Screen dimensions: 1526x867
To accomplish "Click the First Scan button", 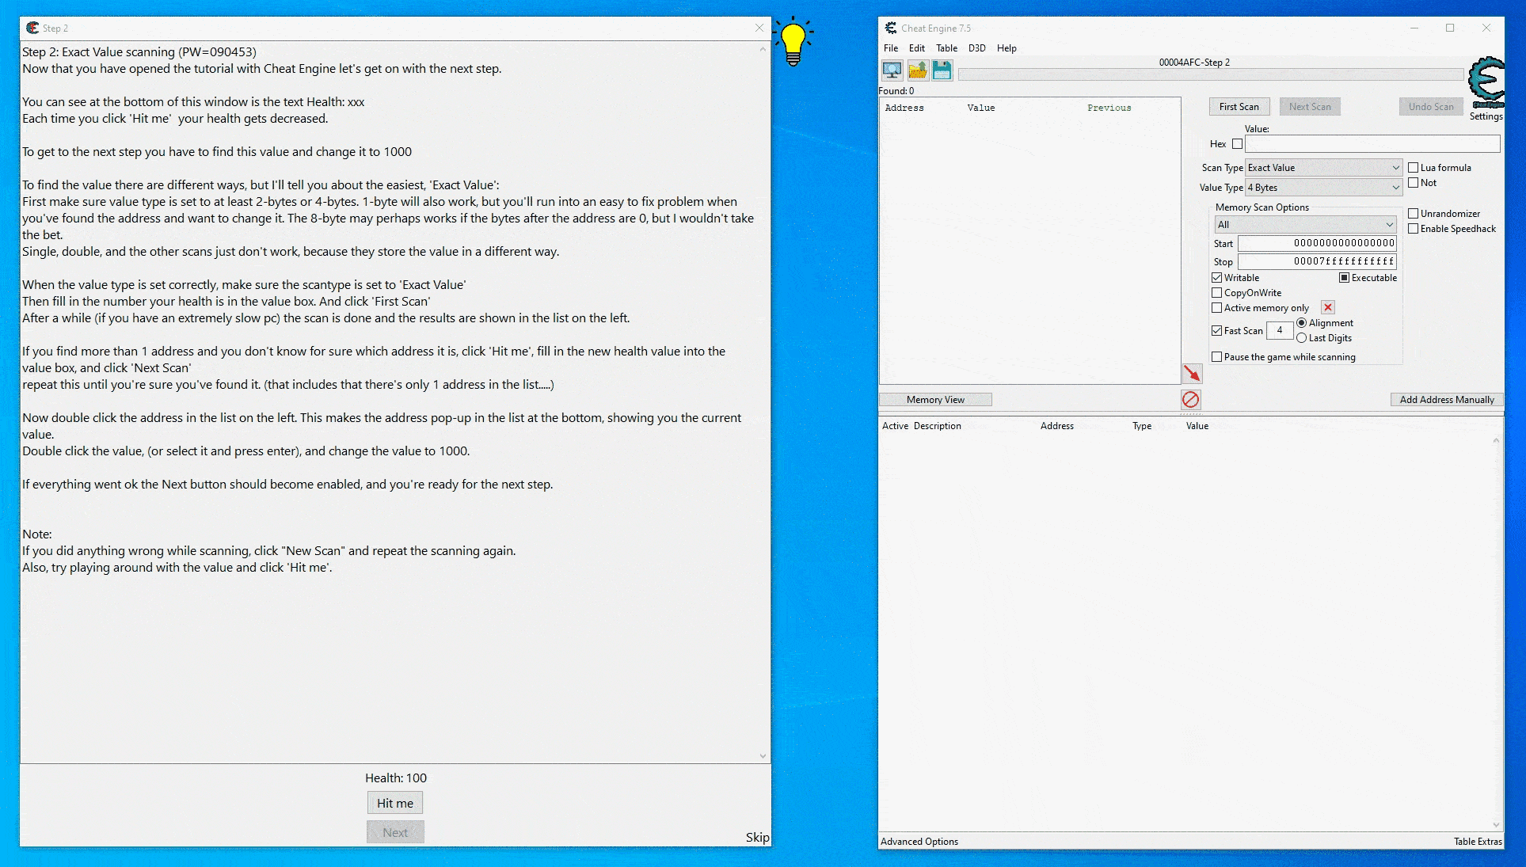I will click(x=1239, y=107).
